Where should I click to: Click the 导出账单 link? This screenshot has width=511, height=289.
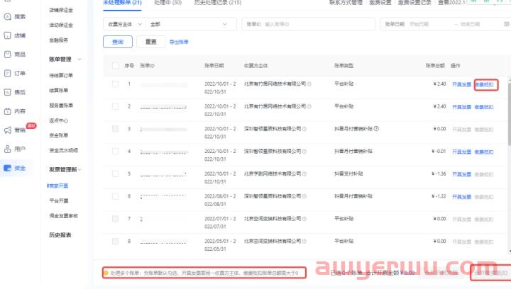(x=178, y=42)
